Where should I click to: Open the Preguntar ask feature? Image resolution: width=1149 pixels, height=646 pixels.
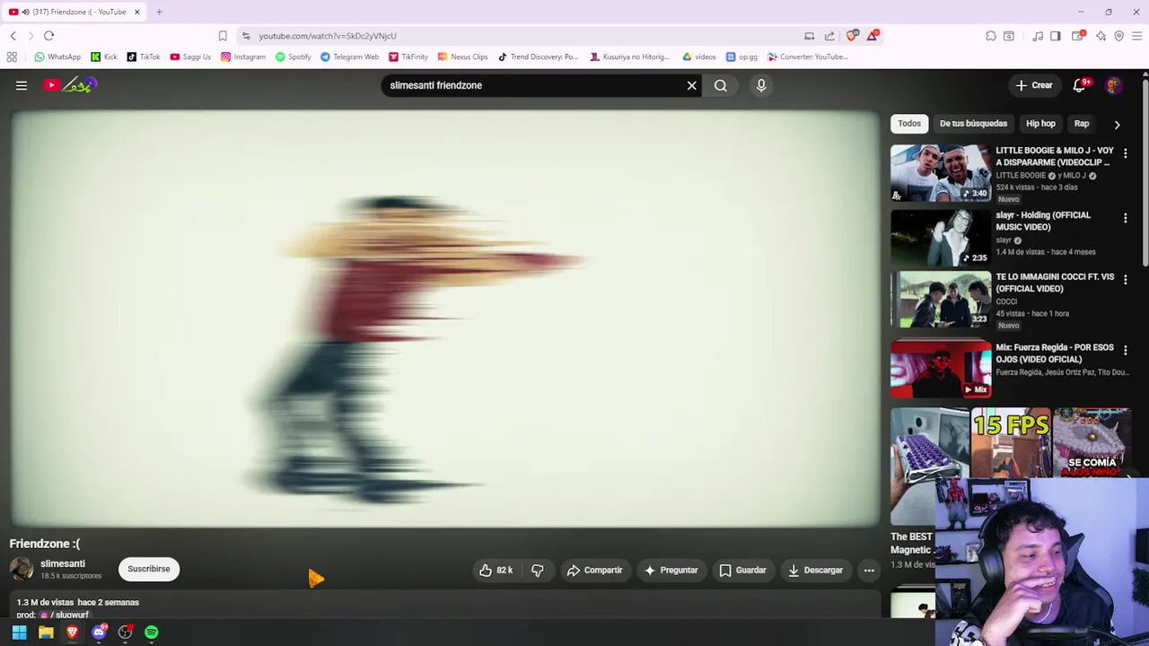click(x=671, y=570)
